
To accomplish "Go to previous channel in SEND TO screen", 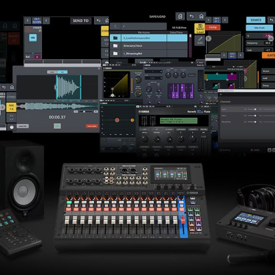I will [x=28, y=21].
